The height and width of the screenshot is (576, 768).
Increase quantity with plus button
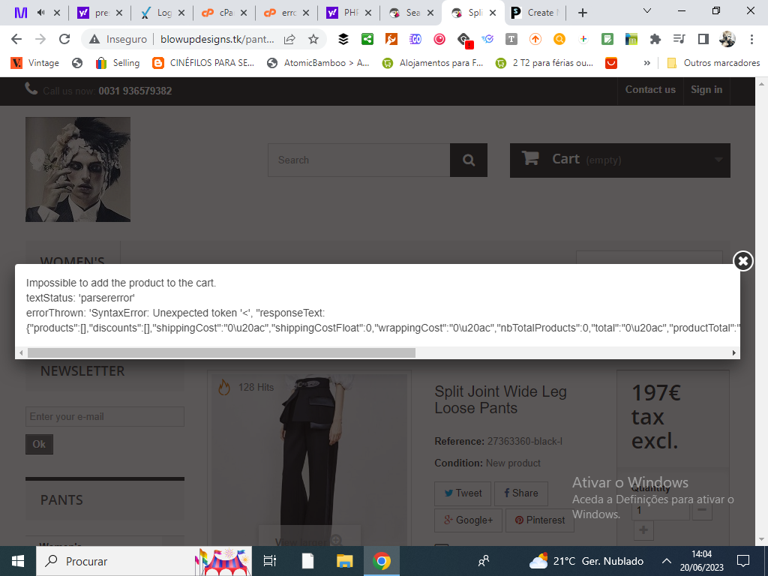[x=643, y=530]
